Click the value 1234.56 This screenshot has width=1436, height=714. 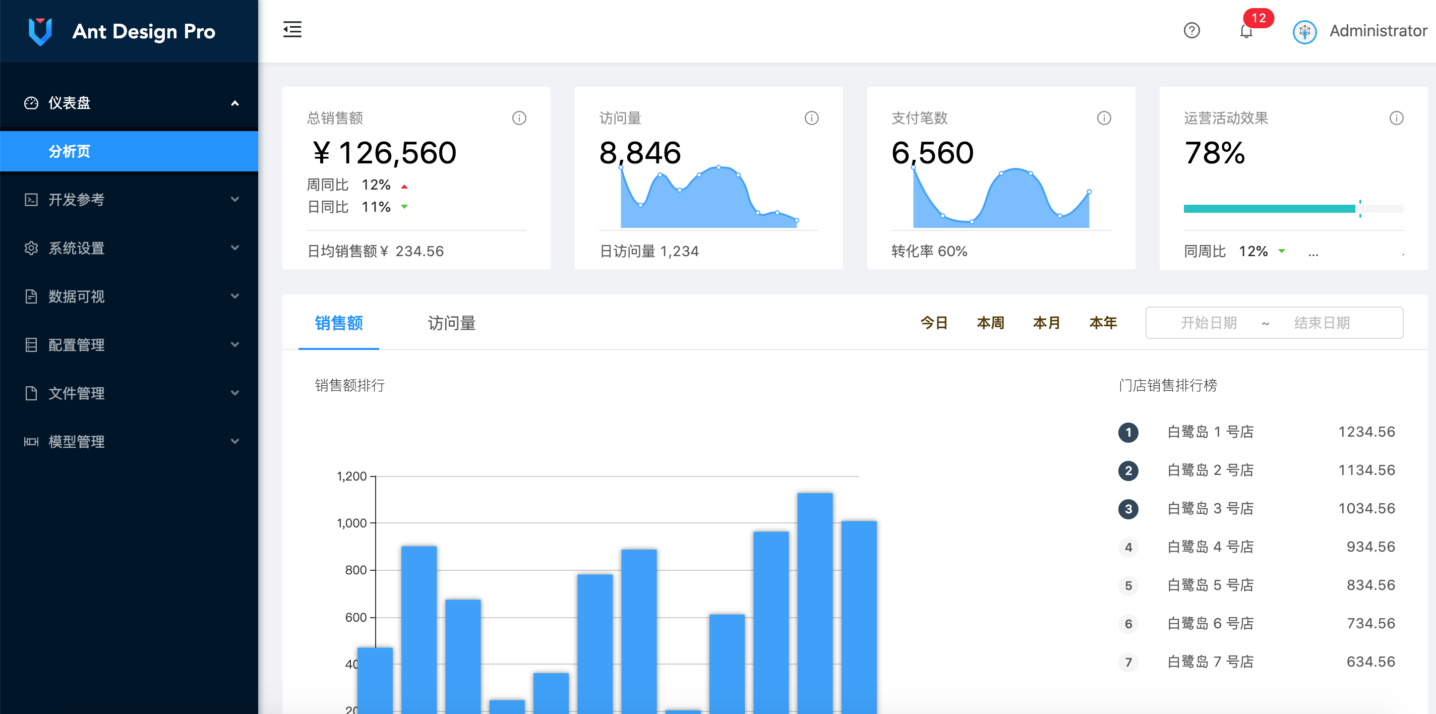pyautogui.click(x=1367, y=432)
